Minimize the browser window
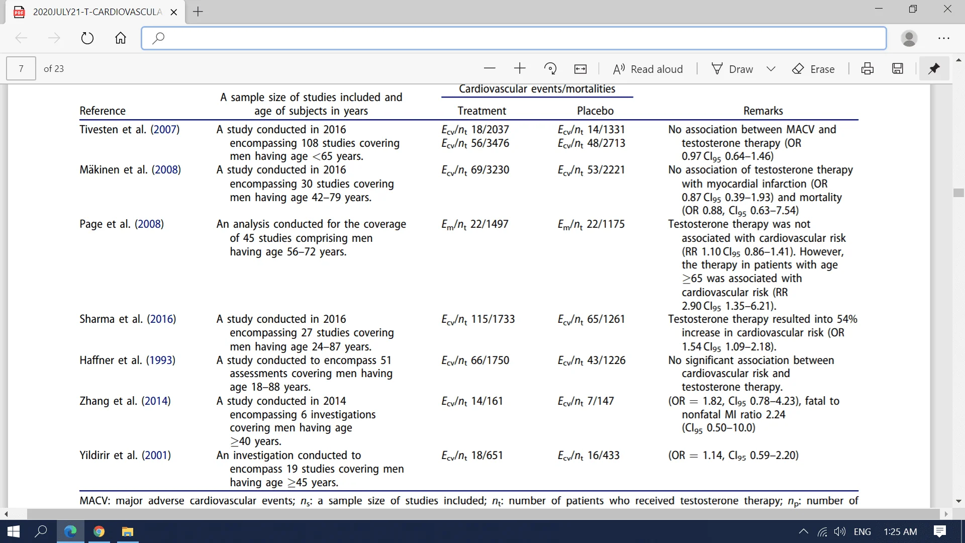This screenshot has width=965, height=543. coord(879,9)
